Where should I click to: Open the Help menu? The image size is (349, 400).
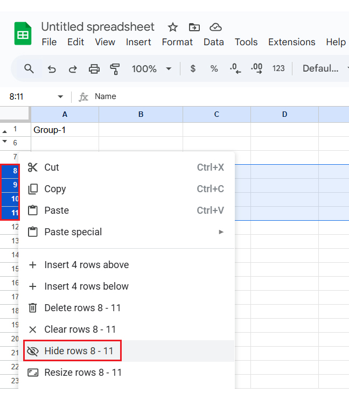336,42
